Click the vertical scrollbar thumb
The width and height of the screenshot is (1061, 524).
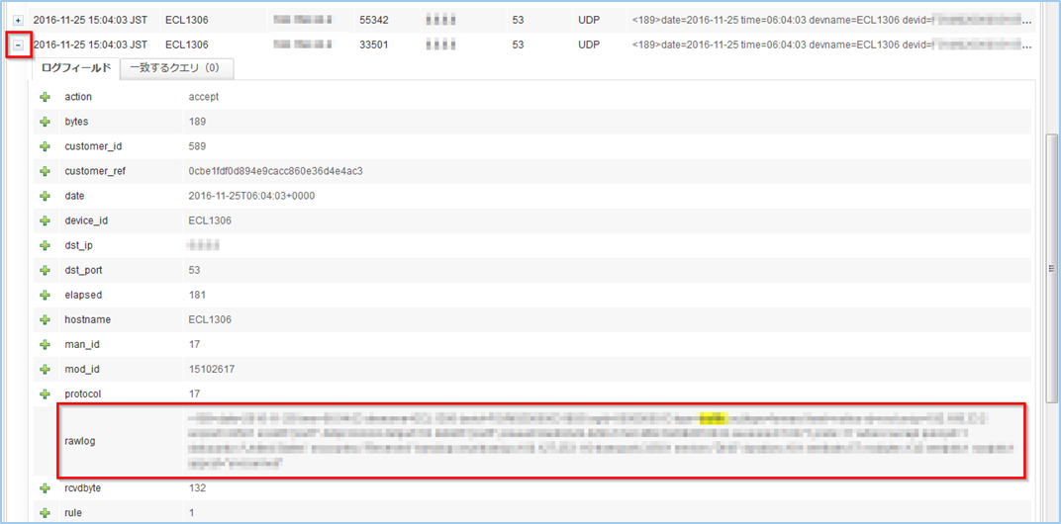coord(1051,267)
